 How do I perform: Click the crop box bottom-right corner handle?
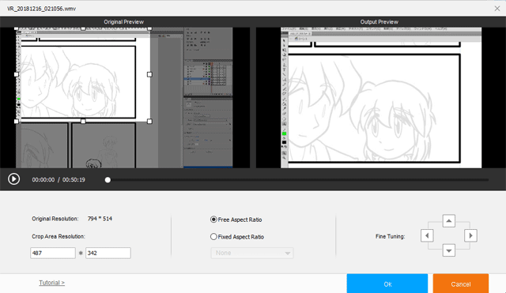149,121
